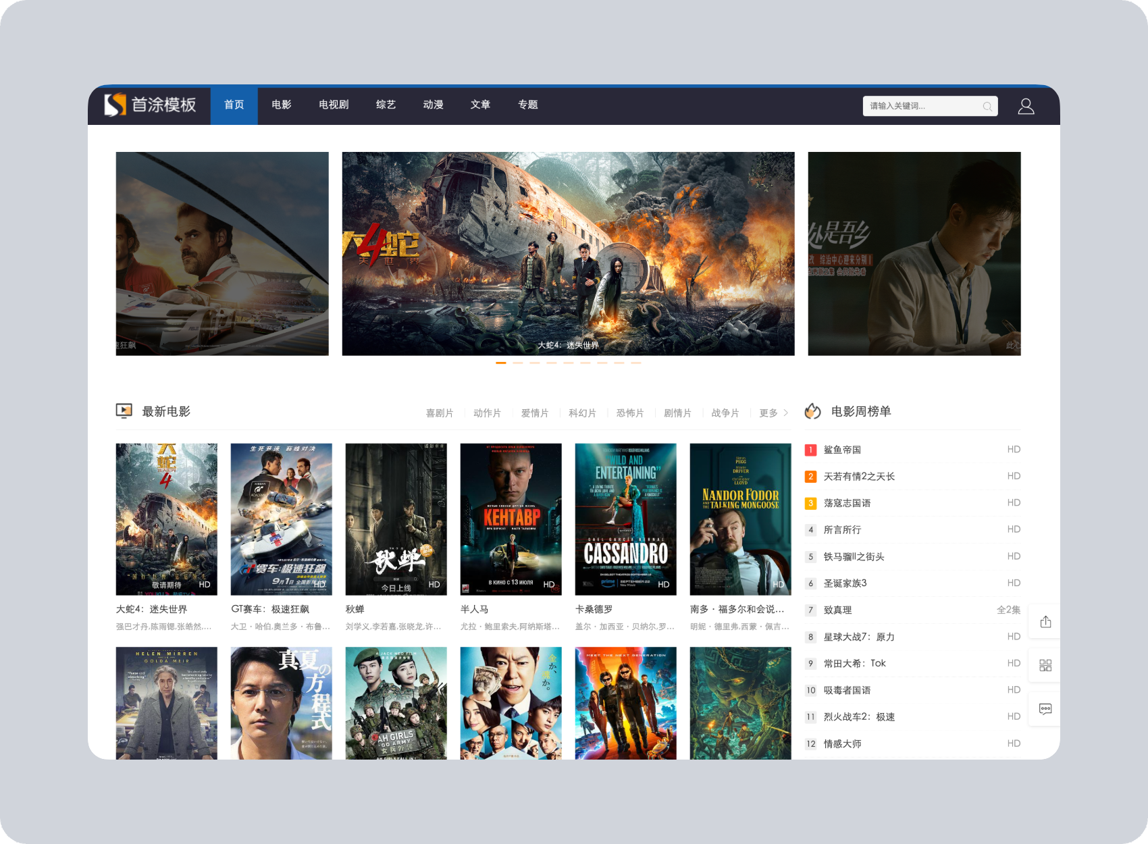Show the left racing banner slide
The width and height of the screenshot is (1148, 844).
222,254
